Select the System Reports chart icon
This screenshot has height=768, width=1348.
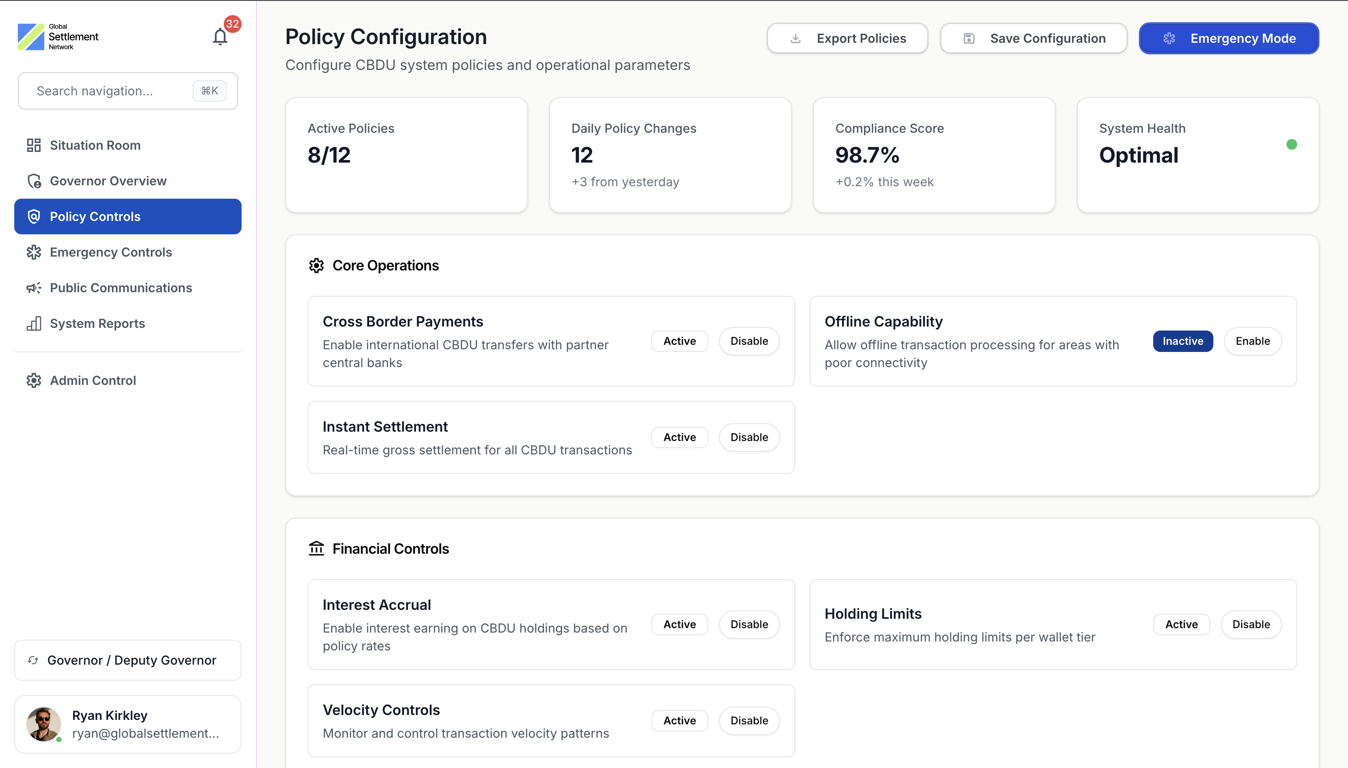point(33,323)
